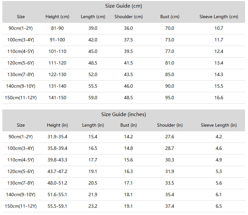This screenshot has width=248, height=215.
Task: Click bust value 85.0
Action: point(170,74)
